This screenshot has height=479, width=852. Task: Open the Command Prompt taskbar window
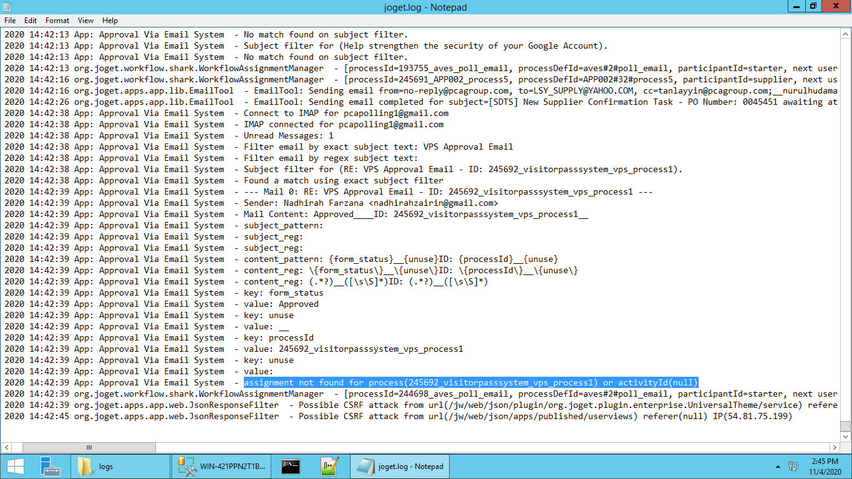[291, 466]
